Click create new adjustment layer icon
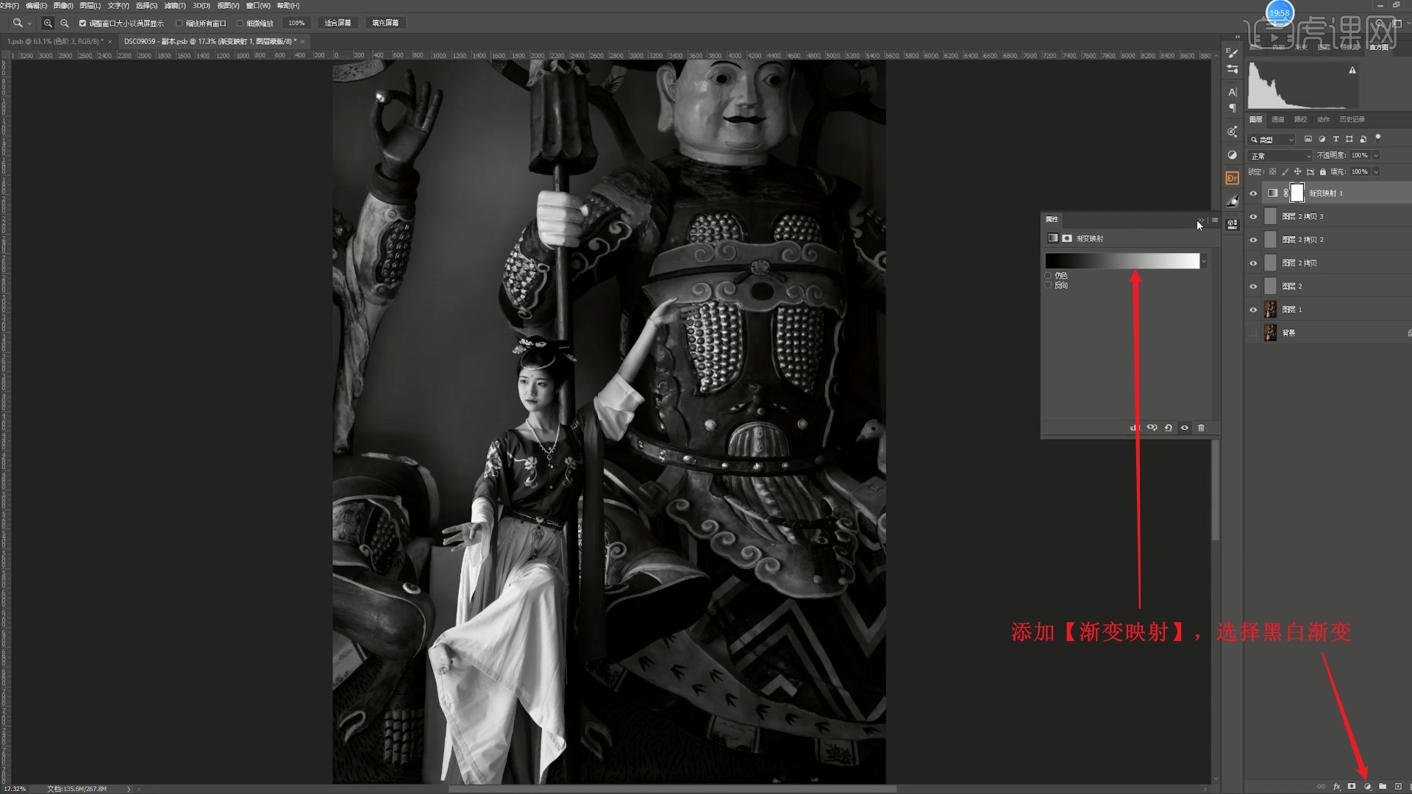This screenshot has height=794, width=1412. [x=1367, y=787]
